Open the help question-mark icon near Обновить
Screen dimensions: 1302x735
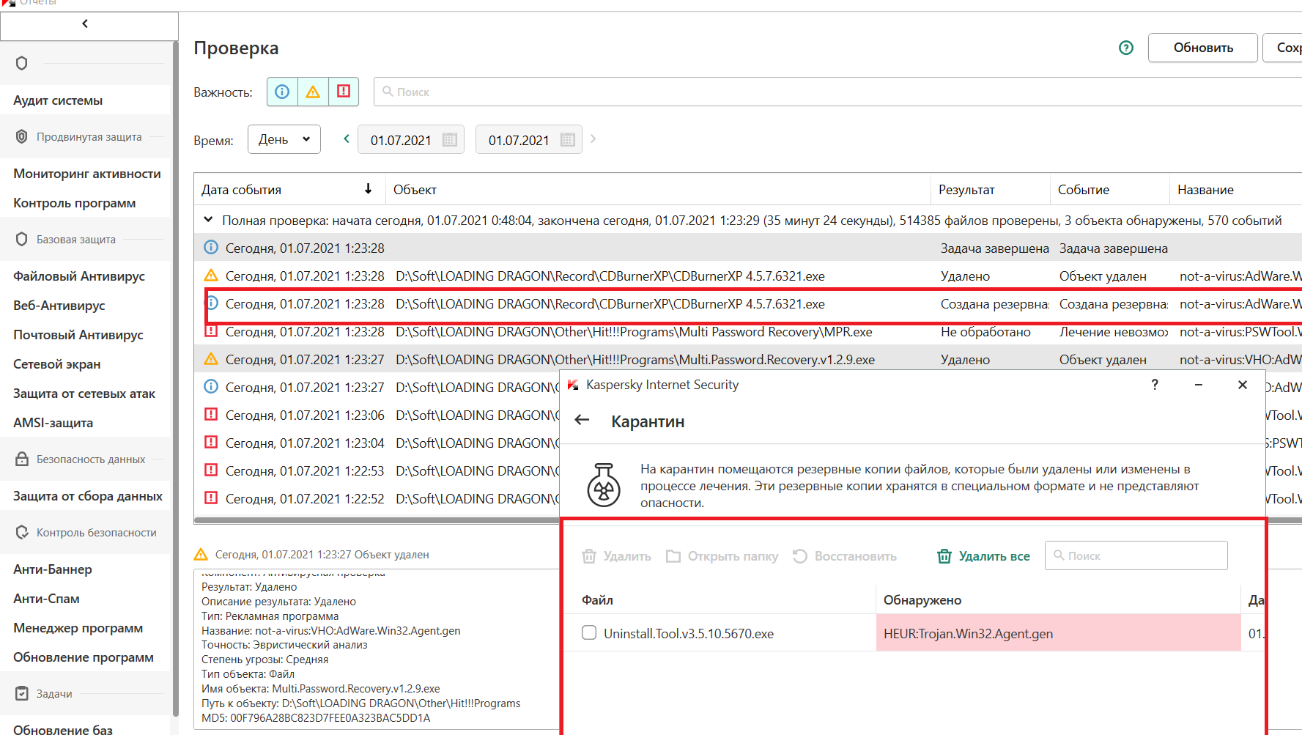(1126, 48)
